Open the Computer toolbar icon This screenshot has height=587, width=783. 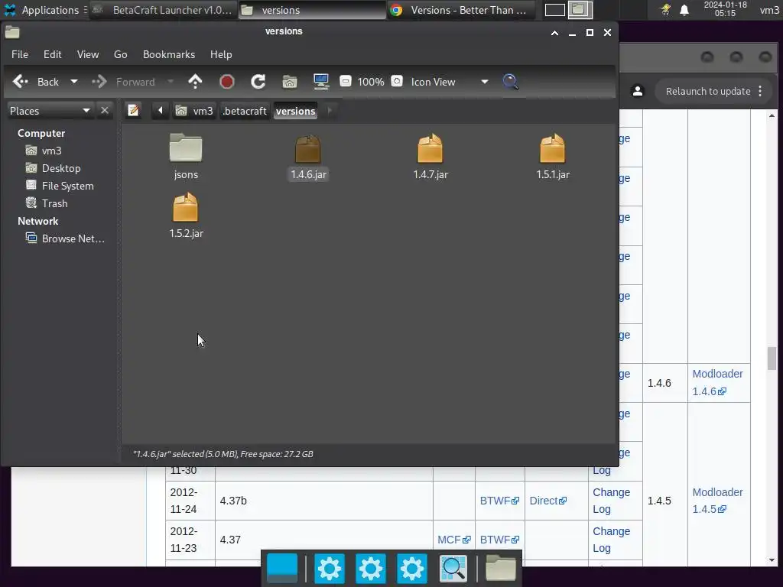click(320, 81)
